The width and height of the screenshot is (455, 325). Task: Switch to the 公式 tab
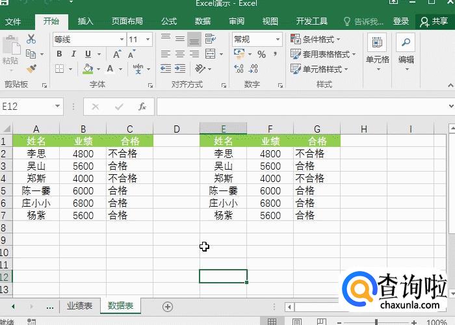coord(169,21)
